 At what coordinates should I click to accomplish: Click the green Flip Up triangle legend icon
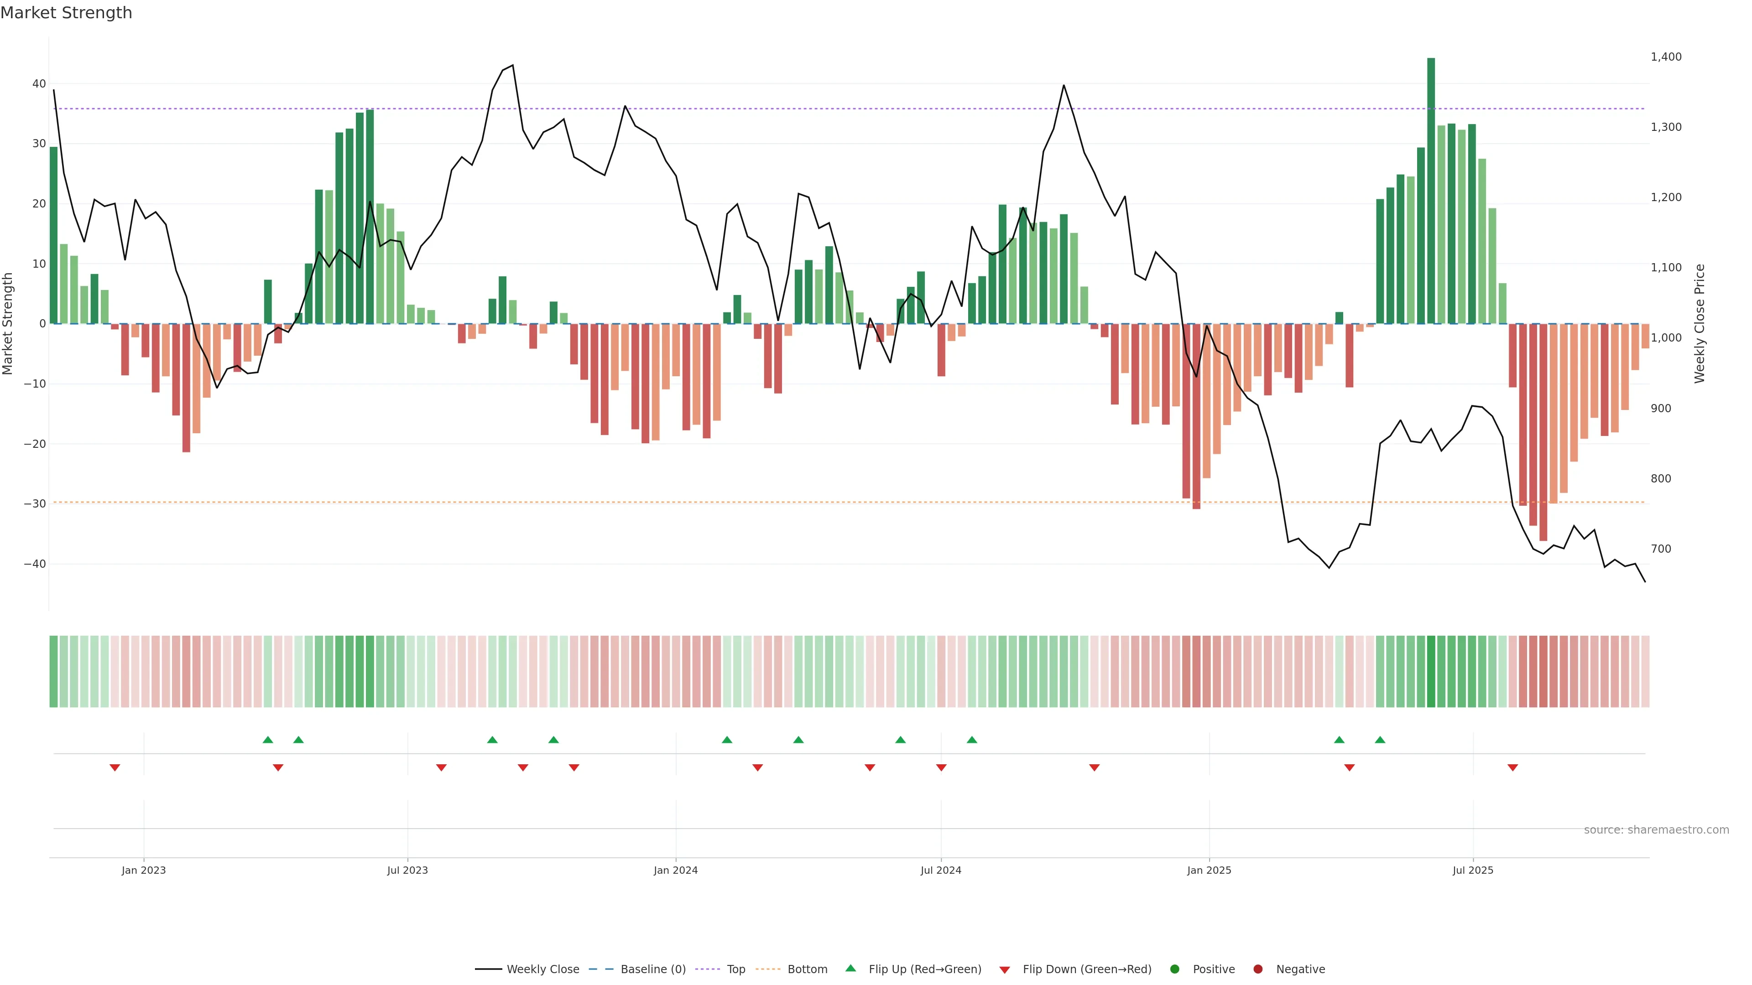pyautogui.click(x=850, y=968)
